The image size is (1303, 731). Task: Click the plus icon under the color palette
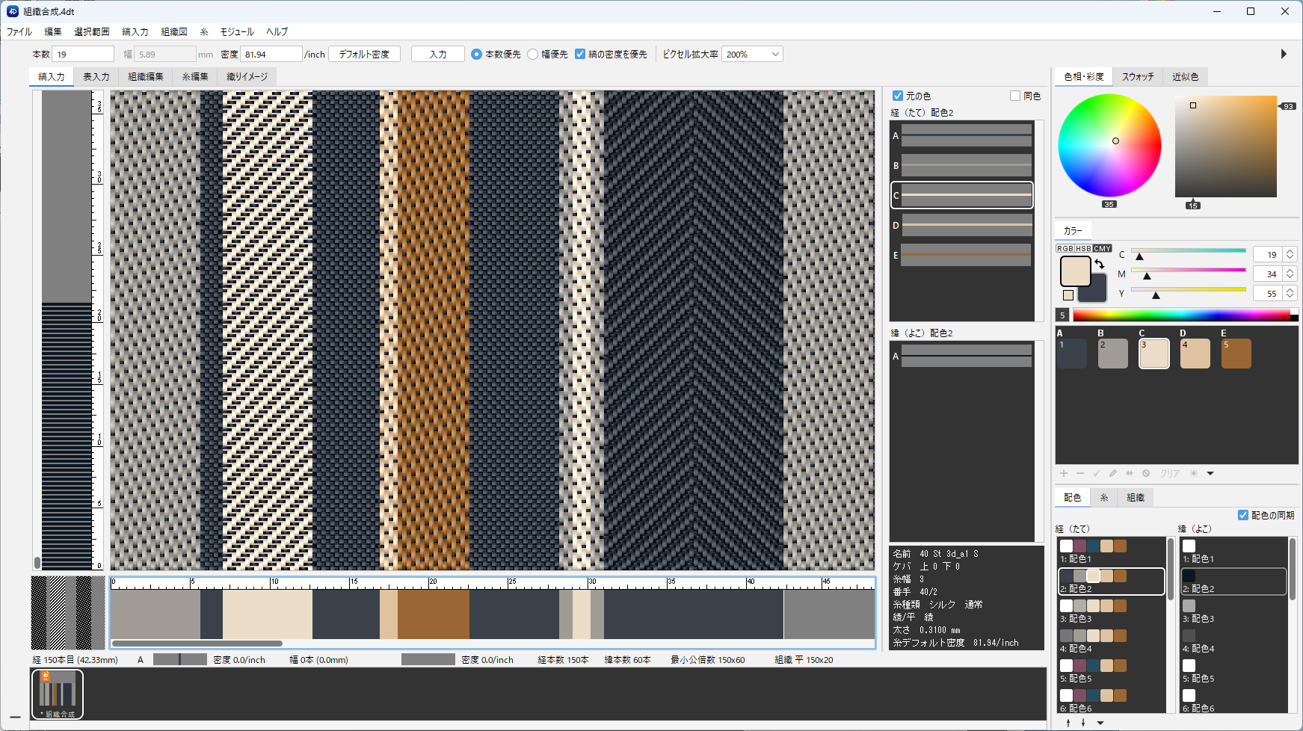(1064, 473)
